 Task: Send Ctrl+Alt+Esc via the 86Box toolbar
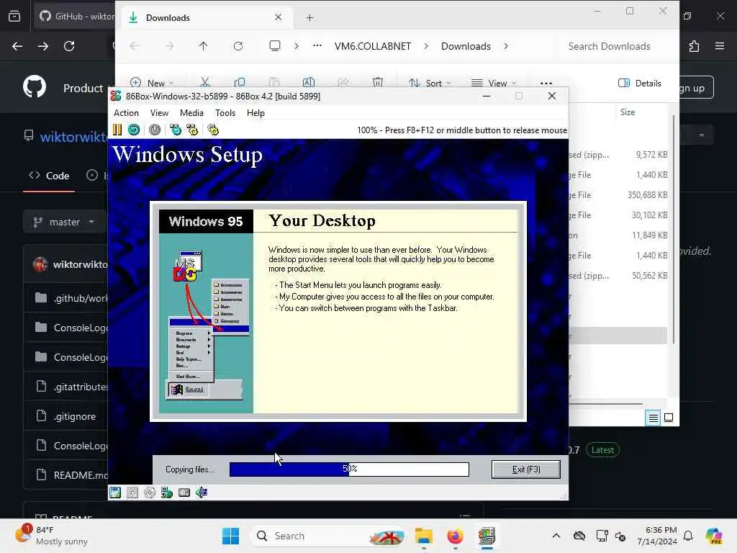tap(192, 130)
